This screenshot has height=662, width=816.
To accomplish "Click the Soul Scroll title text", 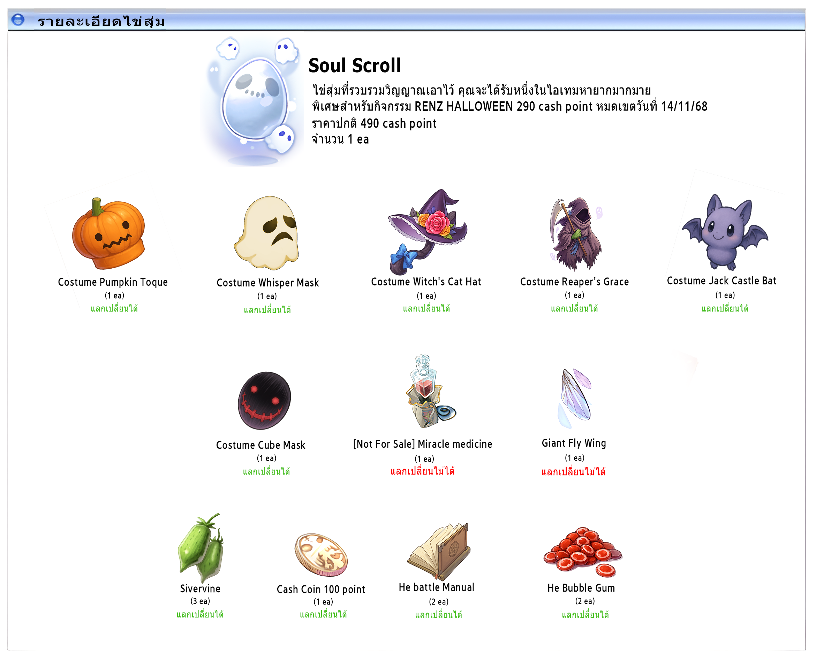I will click(355, 66).
